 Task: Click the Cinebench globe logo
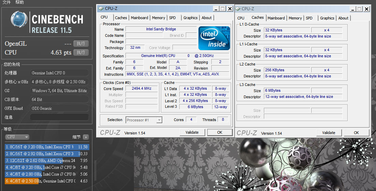19,19
